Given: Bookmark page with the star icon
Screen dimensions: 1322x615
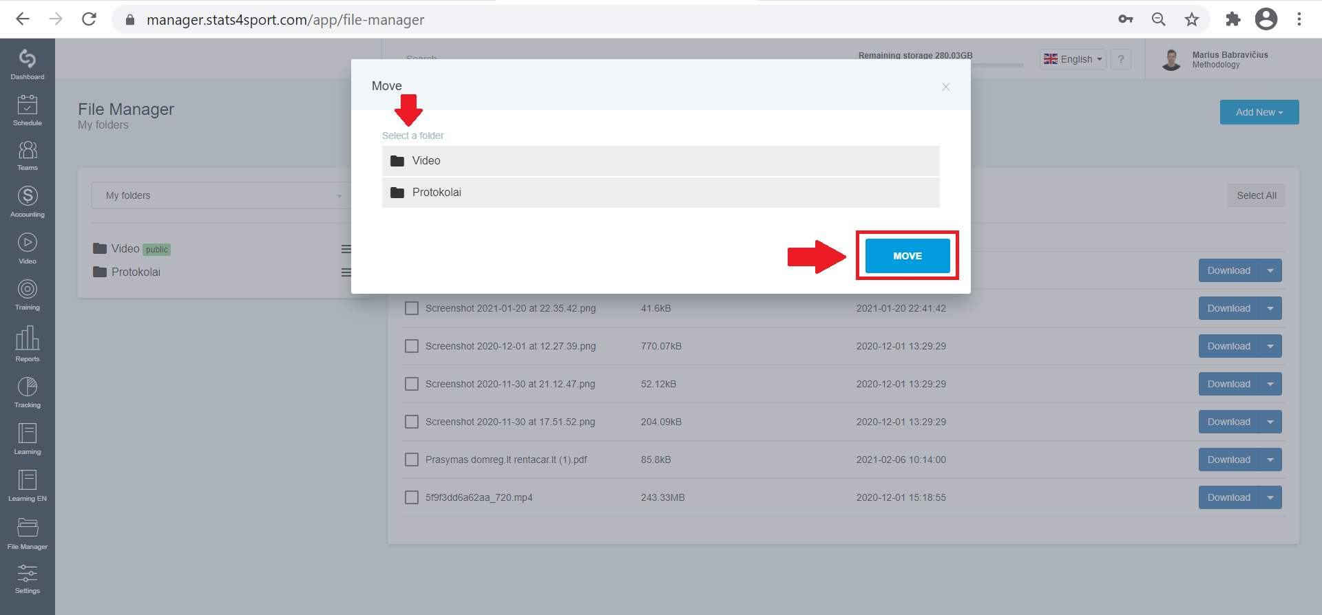Looking at the screenshot, I should (1192, 19).
